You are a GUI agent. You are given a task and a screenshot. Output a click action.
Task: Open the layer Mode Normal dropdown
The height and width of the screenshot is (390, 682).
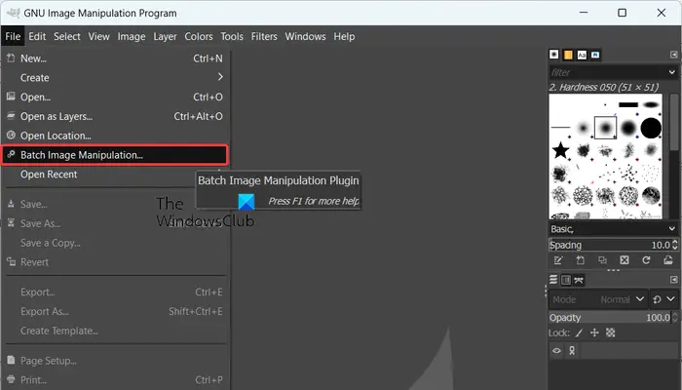[x=597, y=299]
